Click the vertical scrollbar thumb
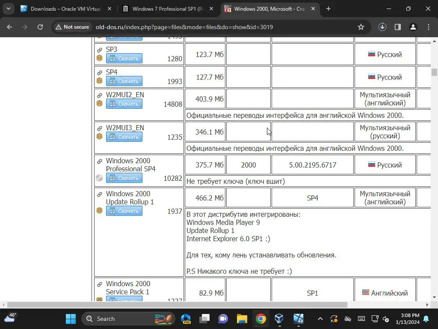Image resolution: width=438 pixels, height=329 pixels. pyautogui.click(x=434, y=72)
